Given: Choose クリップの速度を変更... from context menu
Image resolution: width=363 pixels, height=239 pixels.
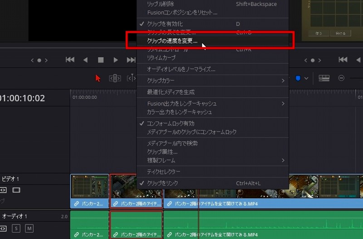Looking at the screenshot, I should pyautogui.click(x=172, y=41).
